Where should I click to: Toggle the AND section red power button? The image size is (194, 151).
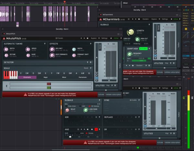(96, 129)
